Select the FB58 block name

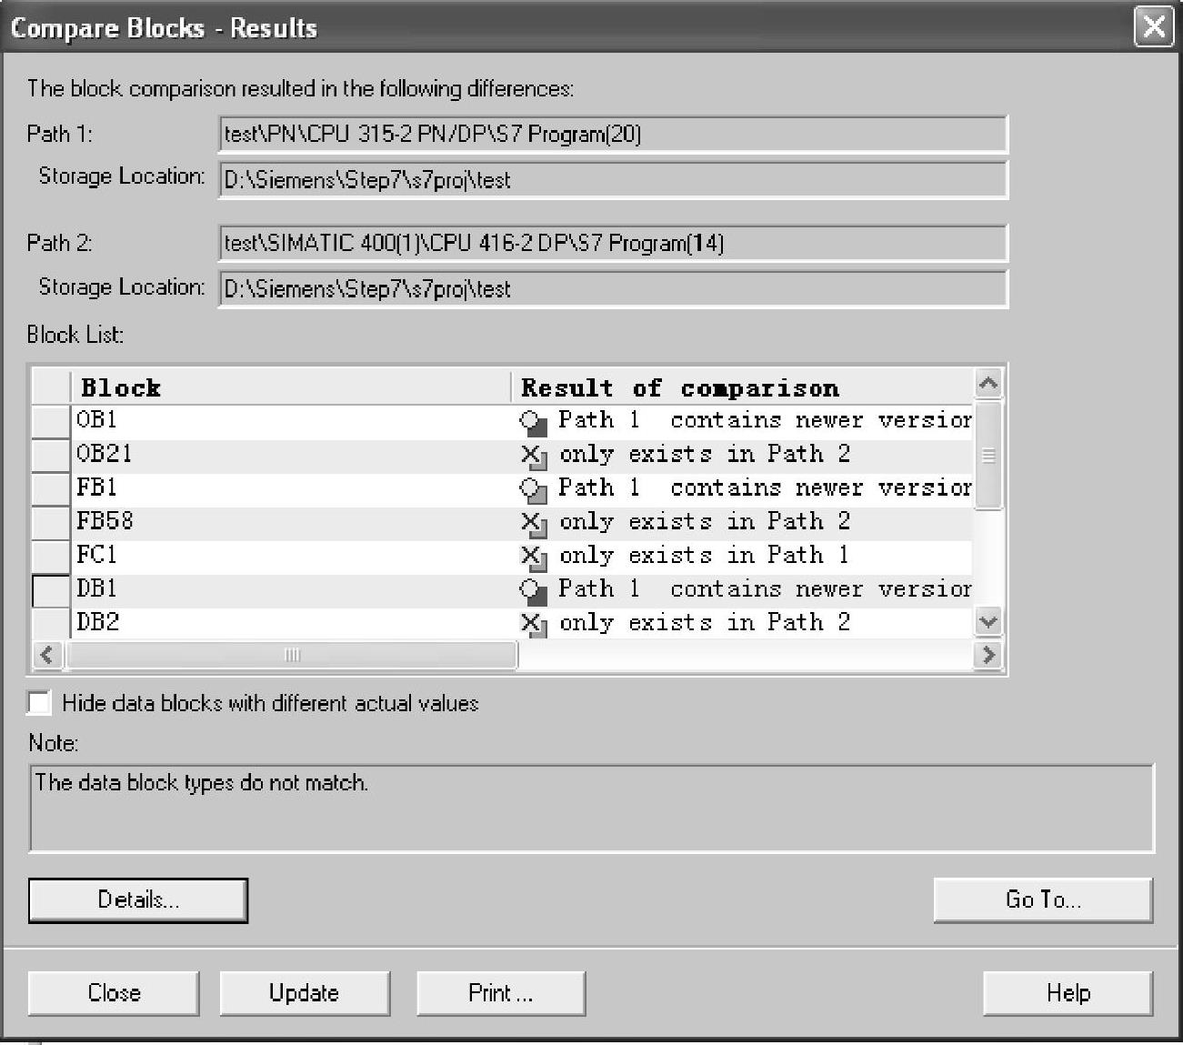(105, 521)
